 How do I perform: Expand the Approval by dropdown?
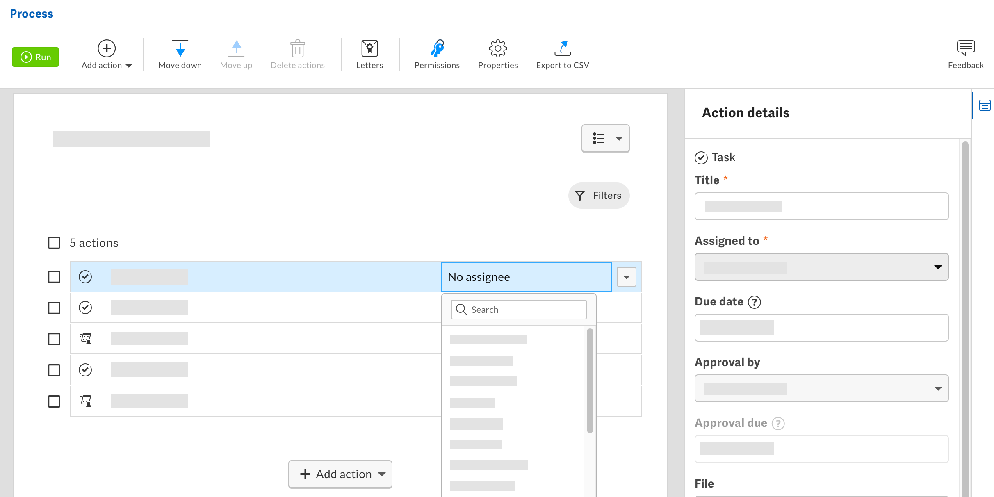(939, 388)
